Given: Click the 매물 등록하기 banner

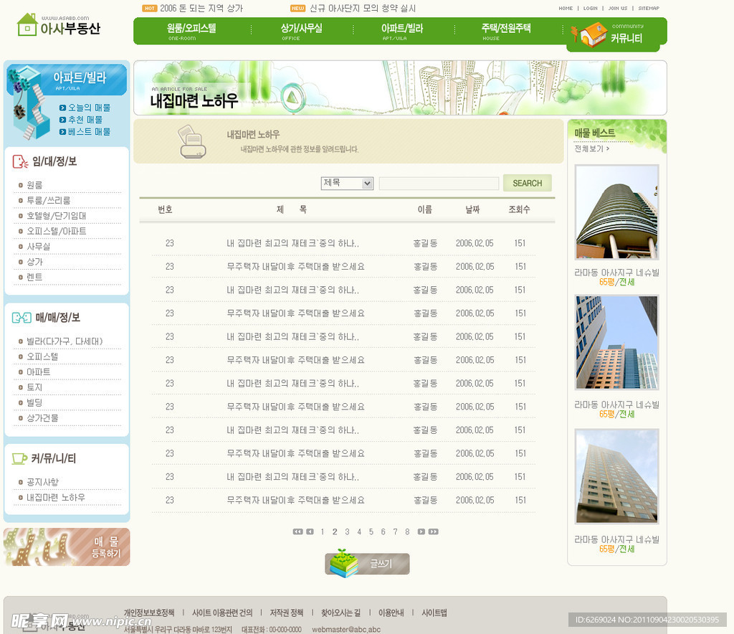Looking at the screenshot, I should (67, 547).
